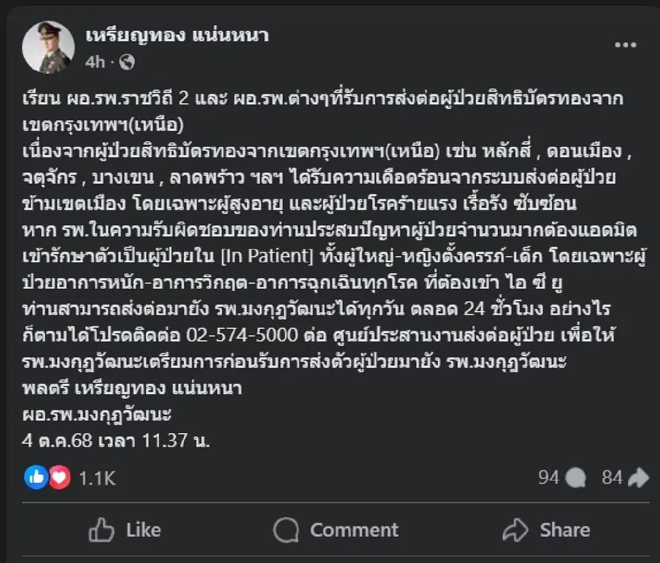Screen dimensions: 660x563
Task: Click the thumbs-up icon on the Like button
Action: pos(101,529)
